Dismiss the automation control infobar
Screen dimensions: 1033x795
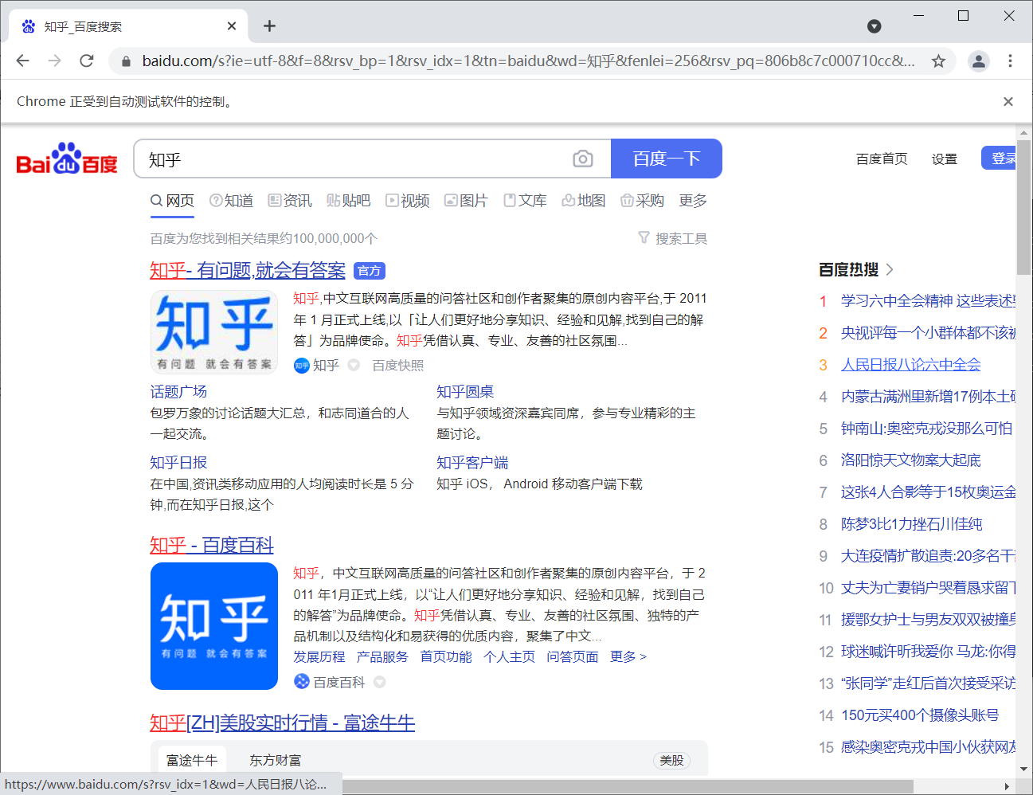tap(1008, 101)
